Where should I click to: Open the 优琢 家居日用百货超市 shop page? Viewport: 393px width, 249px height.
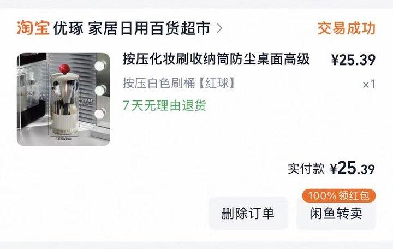click(x=132, y=28)
